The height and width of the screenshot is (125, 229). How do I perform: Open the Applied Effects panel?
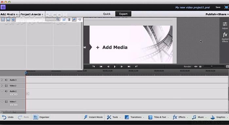[225, 37]
